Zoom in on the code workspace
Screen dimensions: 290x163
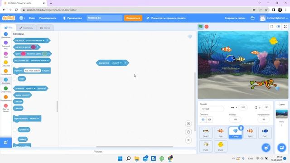[x=188, y=124]
